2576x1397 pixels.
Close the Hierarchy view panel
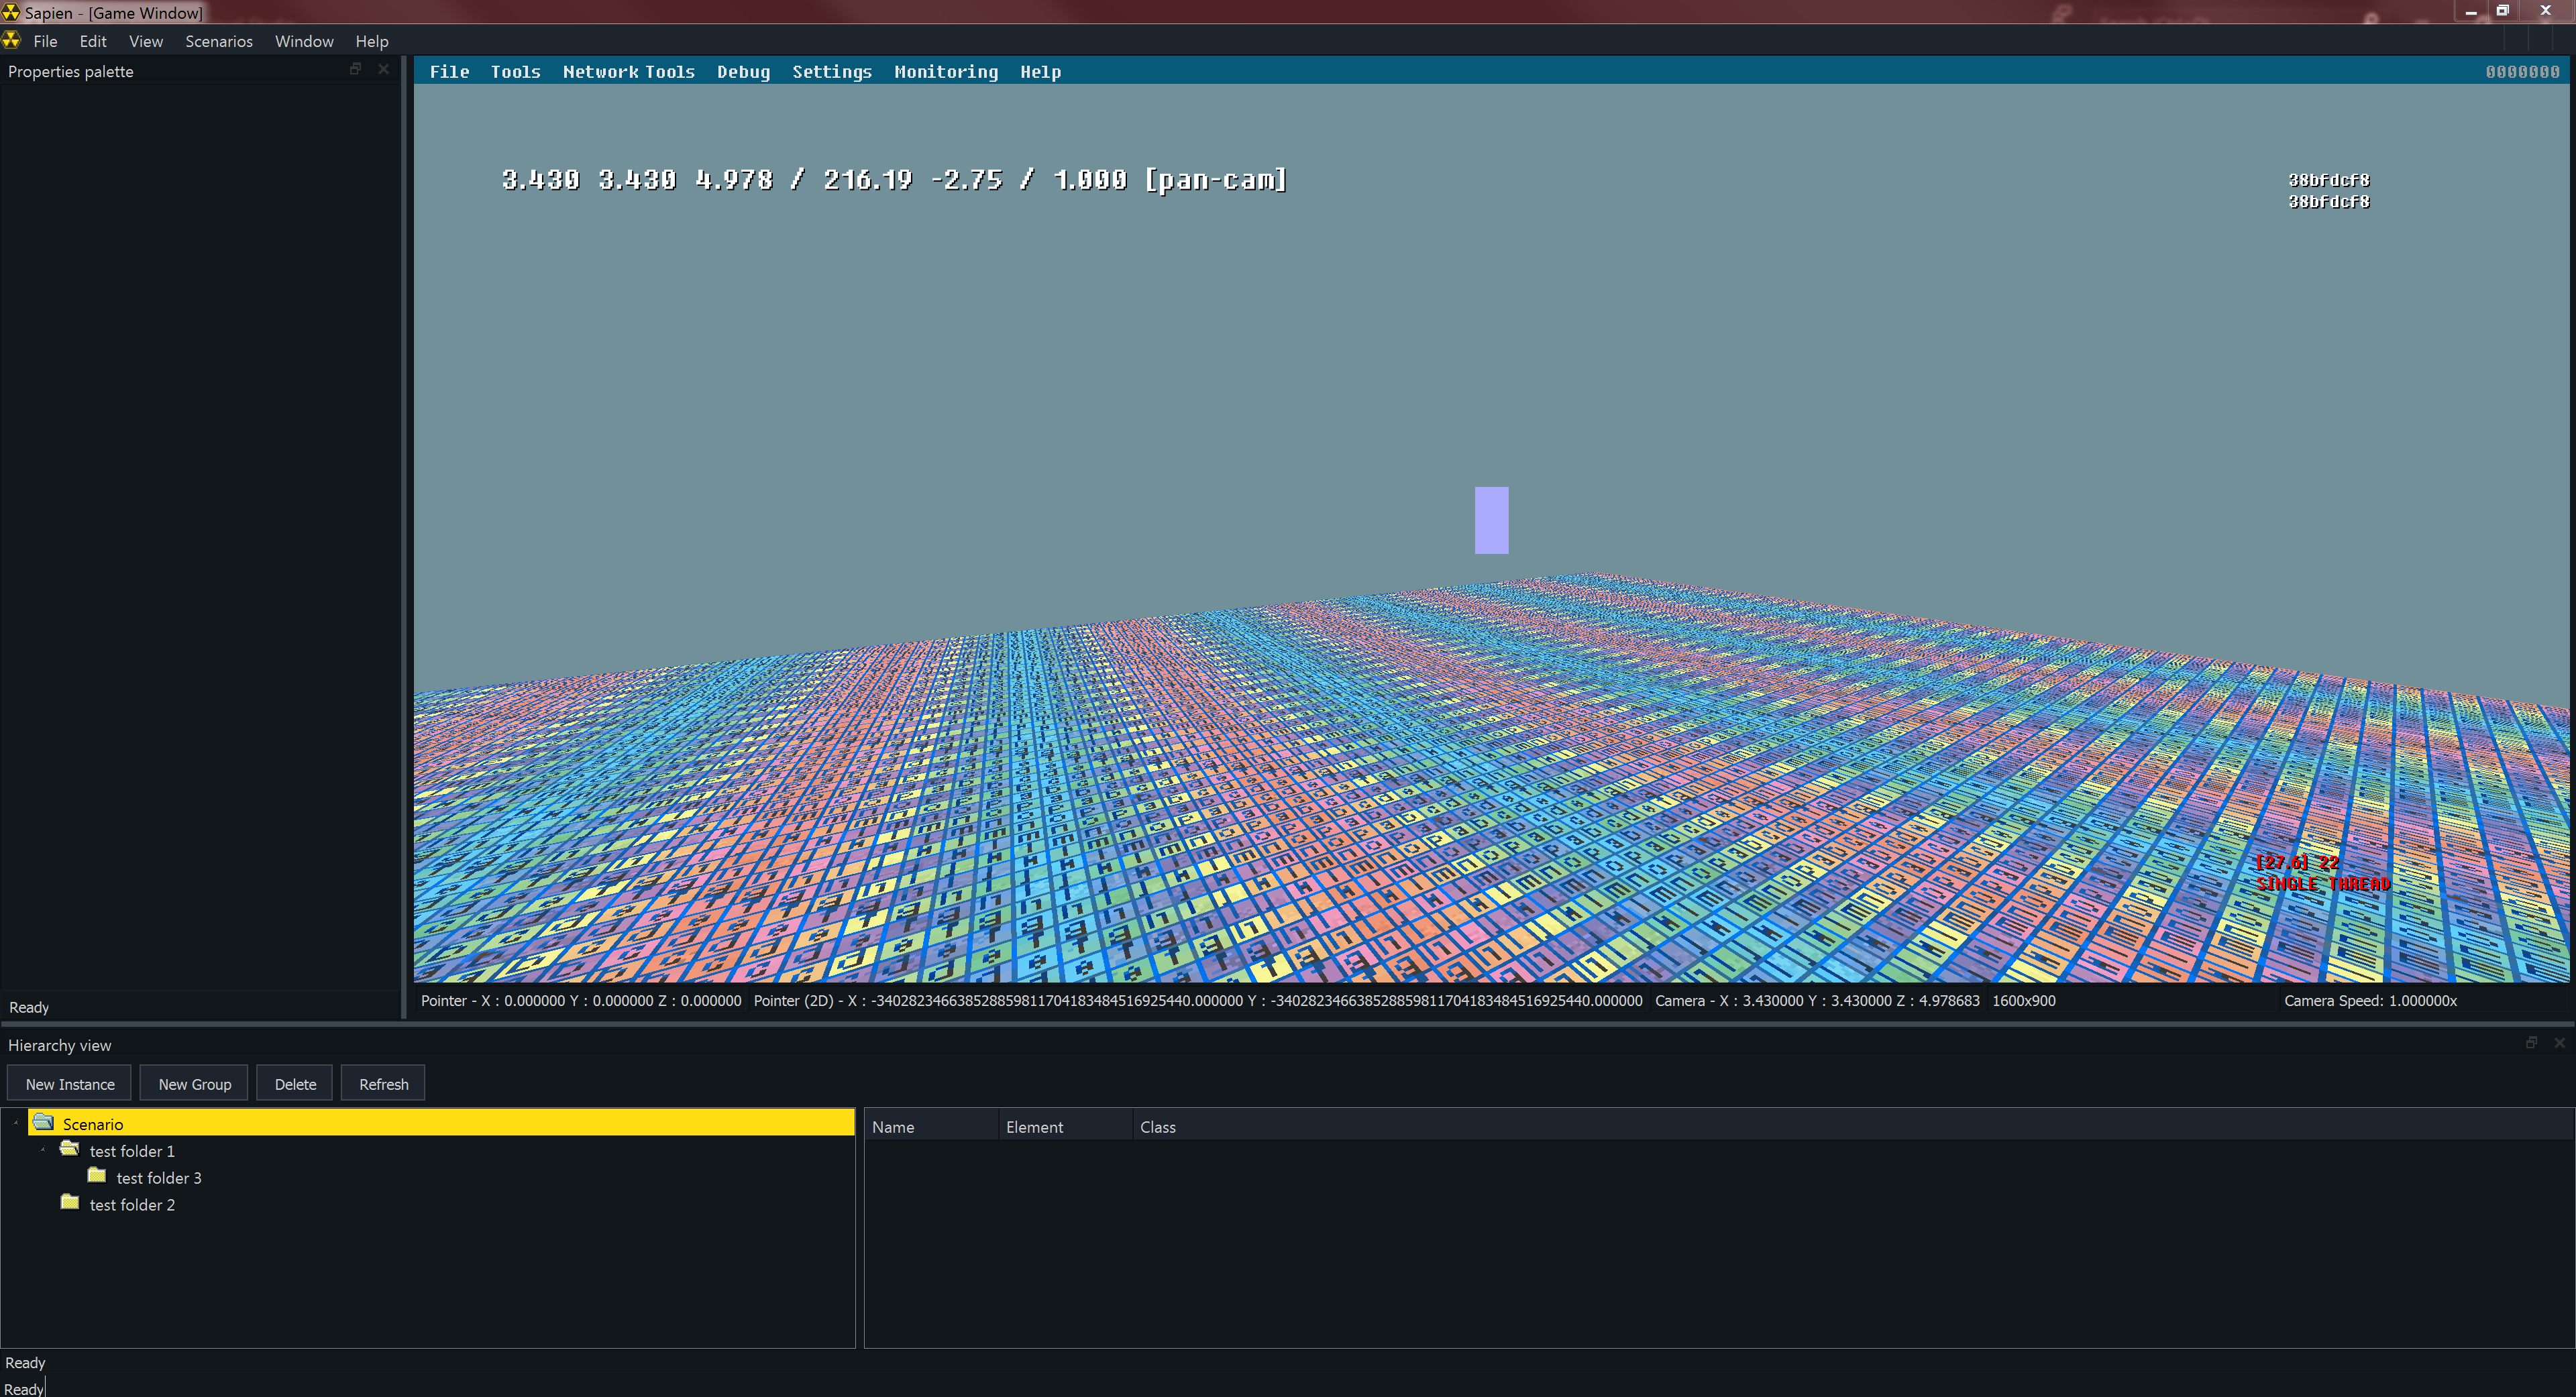pos(2559,1042)
